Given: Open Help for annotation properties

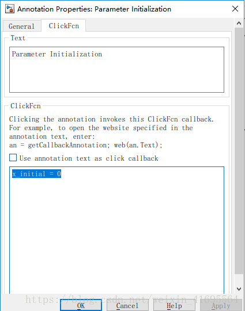Looking at the screenshot, I should click(x=174, y=306).
